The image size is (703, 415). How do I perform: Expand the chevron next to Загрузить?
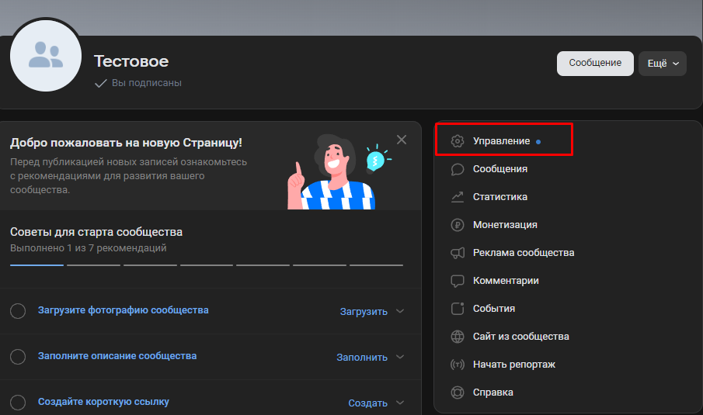click(x=400, y=311)
